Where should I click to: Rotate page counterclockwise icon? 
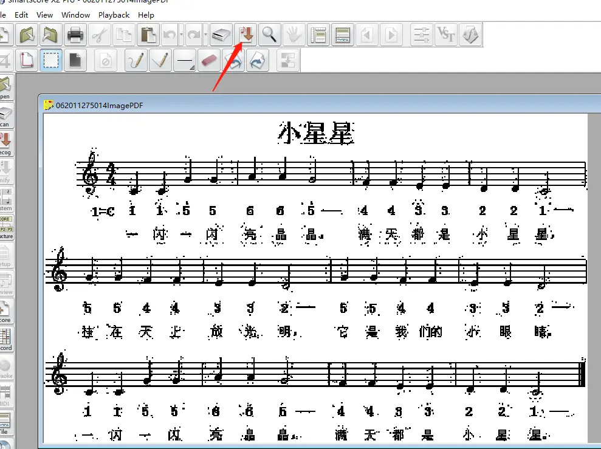233,60
